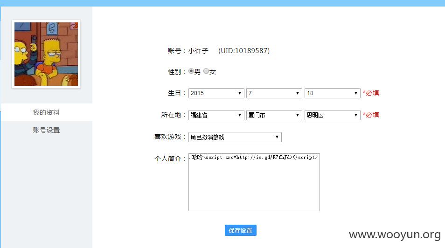This screenshot has width=445, height=248.
Task: Click the profile avatar image
Action: (x=46, y=54)
